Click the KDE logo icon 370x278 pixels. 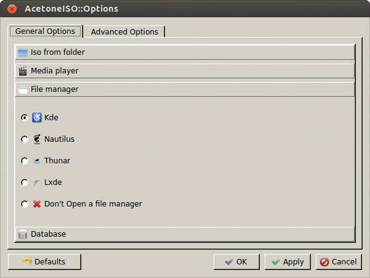pyautogui.click(x=37, y=117)
